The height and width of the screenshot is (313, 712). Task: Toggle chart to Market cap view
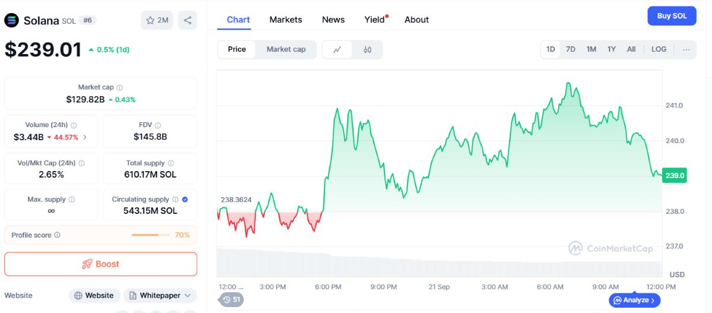pyautogui.click(x=286, y=49)
